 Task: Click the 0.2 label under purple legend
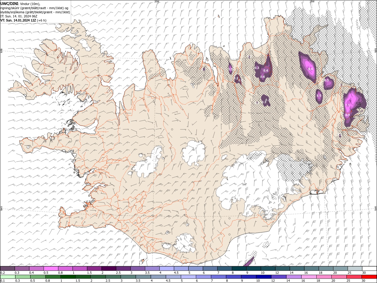pos(2,273)
